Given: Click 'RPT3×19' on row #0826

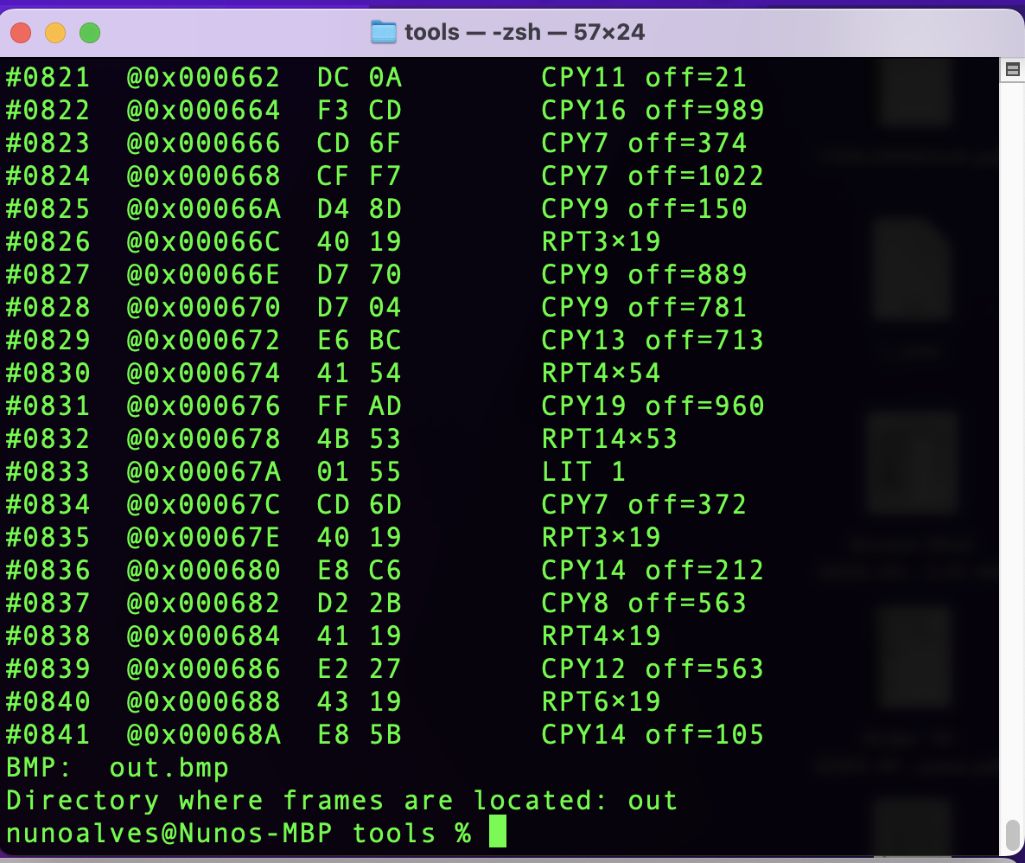Looking at the screenshot, I should 601,241.
